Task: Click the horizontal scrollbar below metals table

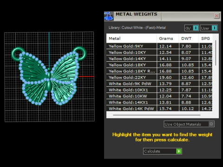Action: (157, 115)
